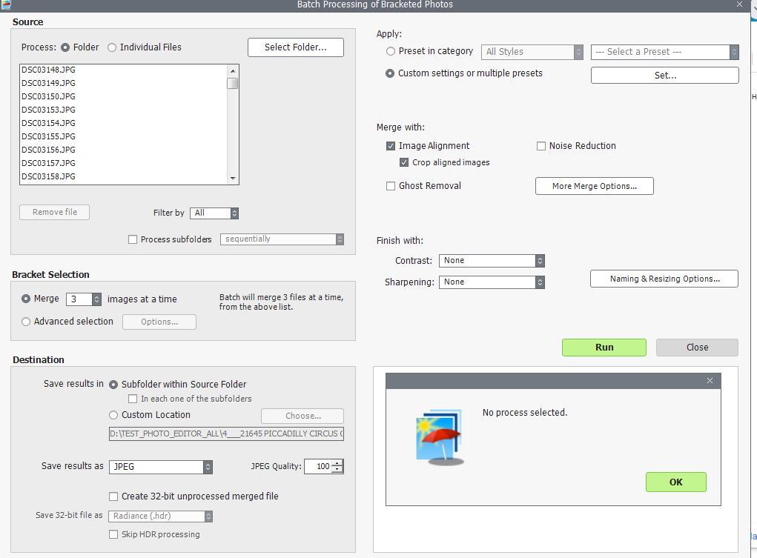Choose the Custom Location radio option
Viewport: 757px width, 558px height.
click(113, 415)
